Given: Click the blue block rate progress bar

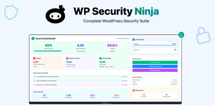Looking at the screenshot, I should [155, 45].
